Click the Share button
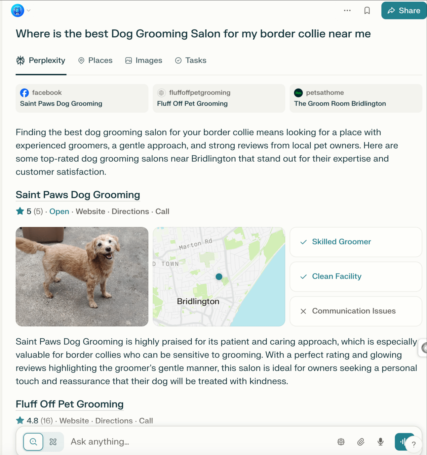The height and width of the screenshot is (455, 427). 404,11
